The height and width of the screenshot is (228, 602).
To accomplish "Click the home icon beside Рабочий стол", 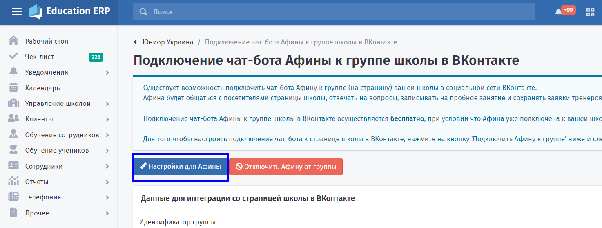I will (x=13, y=41).
